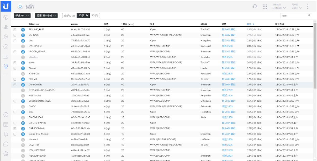Expand the IP-COM_GMAP1 row

click(15, 52)
